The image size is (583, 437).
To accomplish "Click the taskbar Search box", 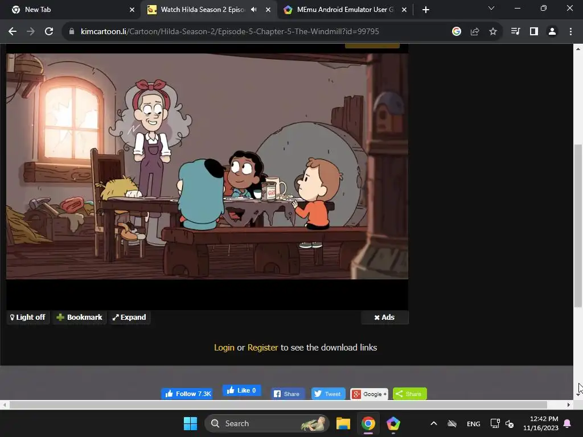I will point(267,423).
